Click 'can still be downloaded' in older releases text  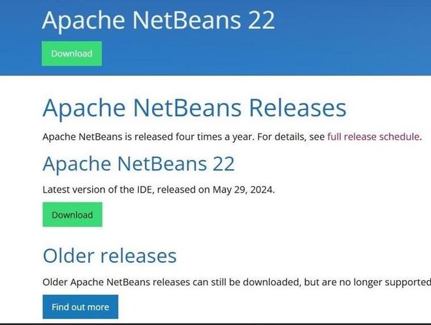coord(246,282)
